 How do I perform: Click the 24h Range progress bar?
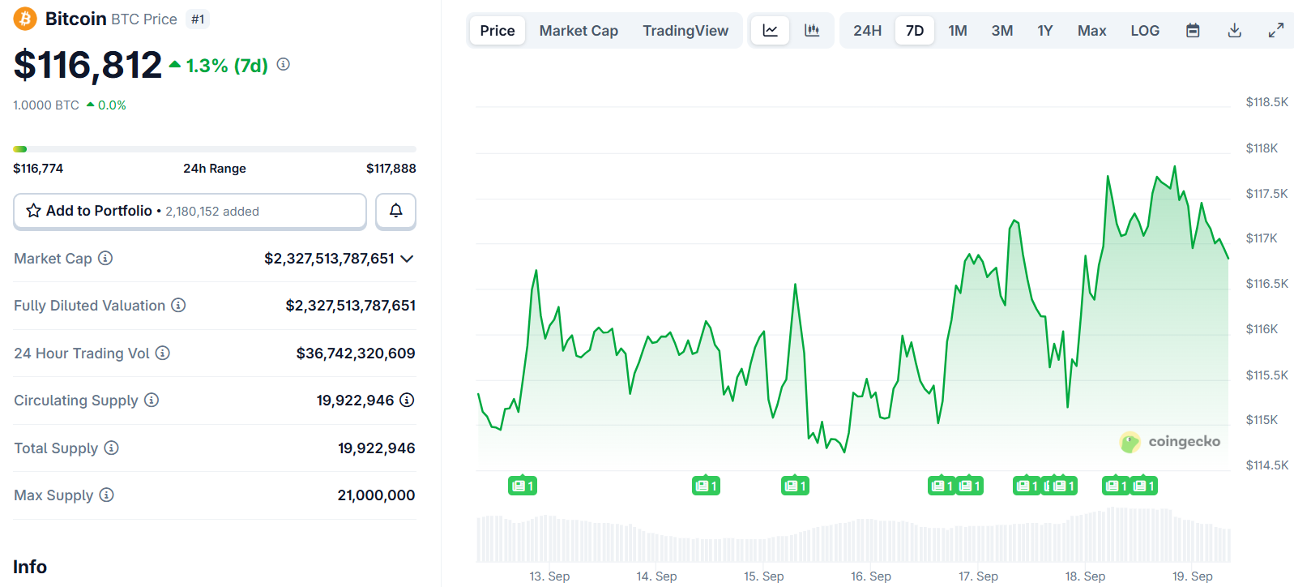[x=215, y=149]
